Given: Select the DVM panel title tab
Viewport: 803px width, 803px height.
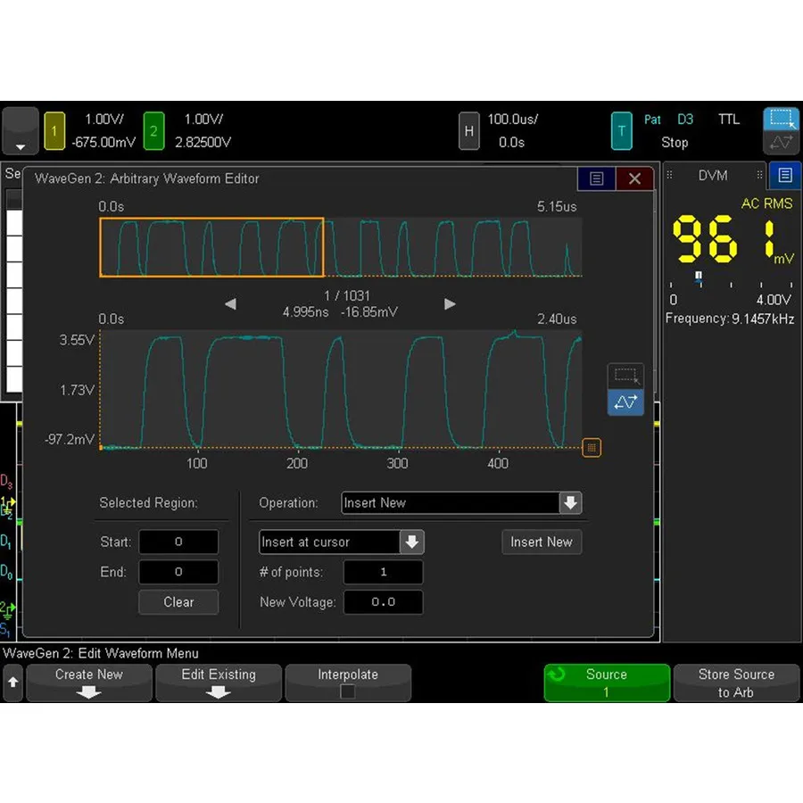Looking at the screenshot, I should (713, 176).
